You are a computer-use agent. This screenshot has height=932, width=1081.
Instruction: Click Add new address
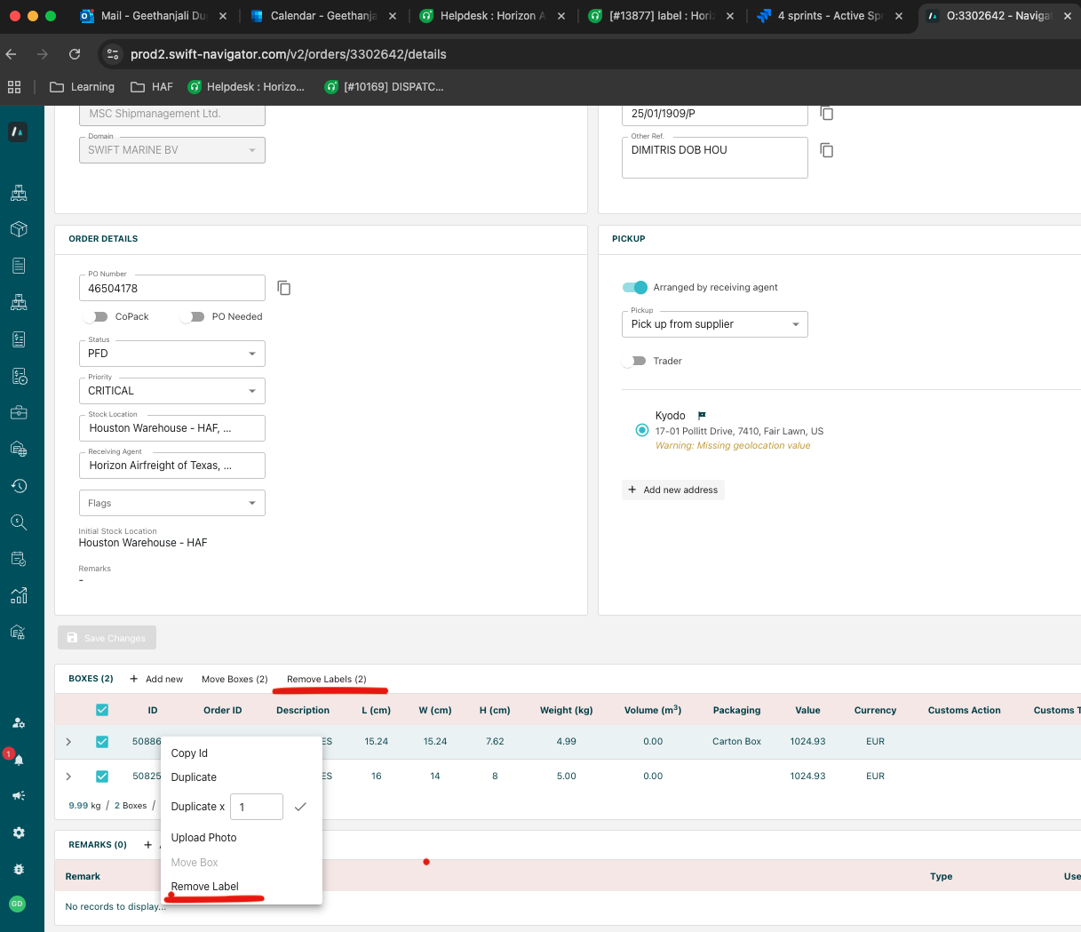(673, 490)
